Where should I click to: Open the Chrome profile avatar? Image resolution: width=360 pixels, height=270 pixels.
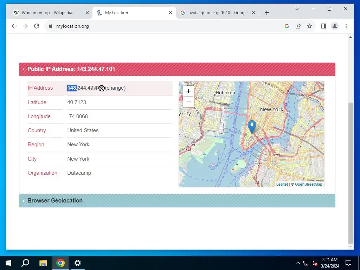335,26
